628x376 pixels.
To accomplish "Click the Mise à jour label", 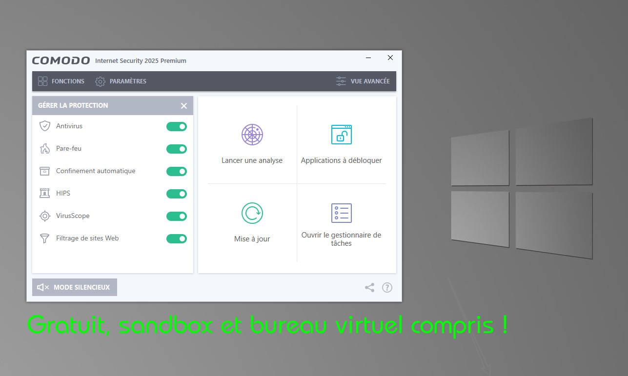I will pyautogui.click(x=252, y=239).
